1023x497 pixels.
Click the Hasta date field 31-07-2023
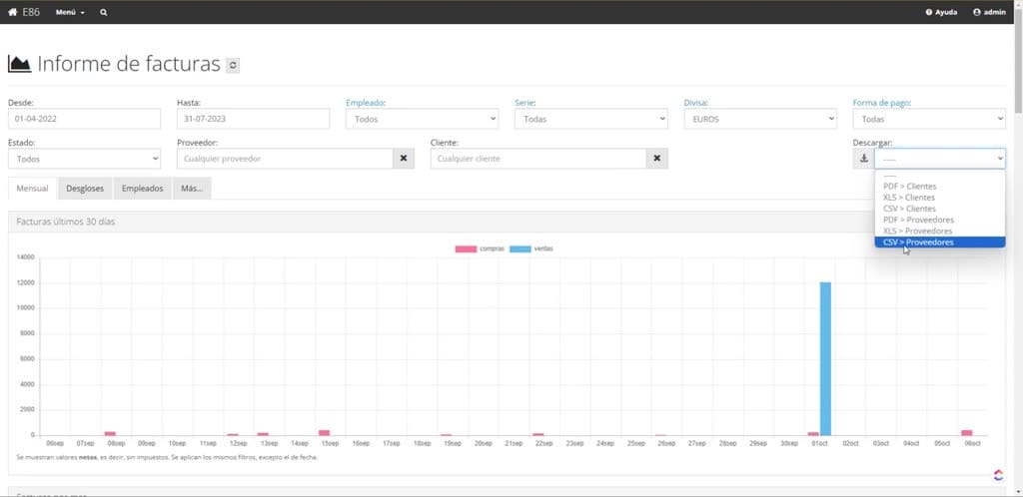pyautogui.click(x=253, y=119)
